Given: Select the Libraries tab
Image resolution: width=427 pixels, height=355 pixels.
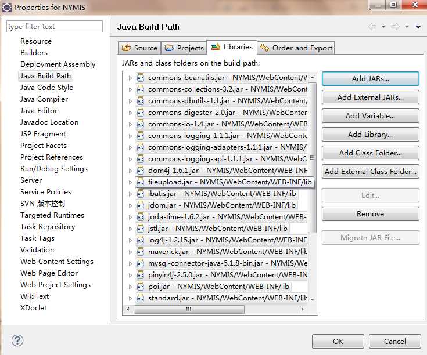Looking at the screenshot, I should (x=232, y=47).
